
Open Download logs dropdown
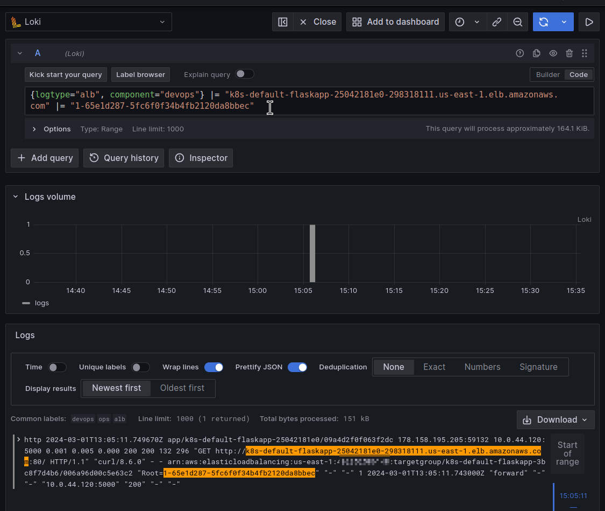pyautogui.click(x=555, y=420)
